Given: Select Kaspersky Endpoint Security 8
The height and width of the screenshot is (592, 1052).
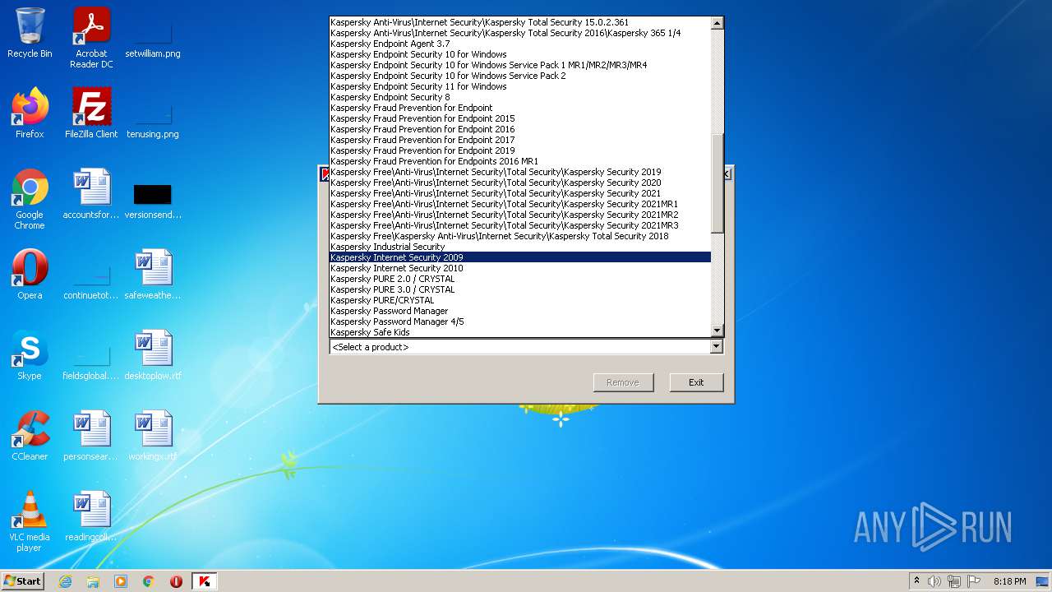Looking at the screenshot, I should click(519, 97).
